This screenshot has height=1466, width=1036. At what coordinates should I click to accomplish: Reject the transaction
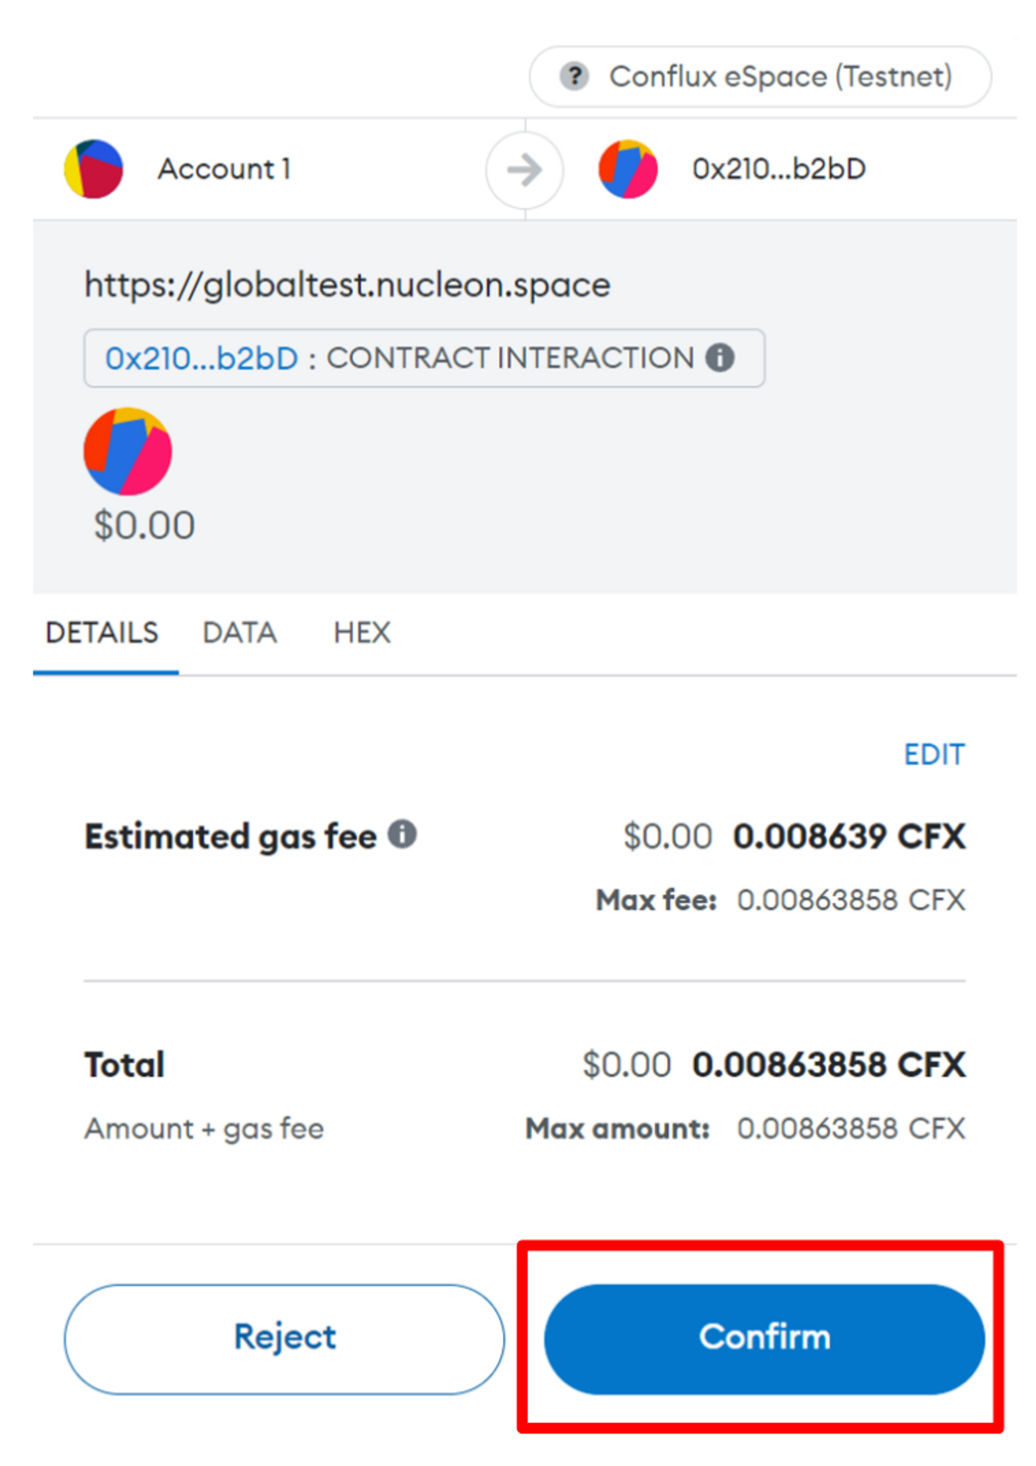284,1337
